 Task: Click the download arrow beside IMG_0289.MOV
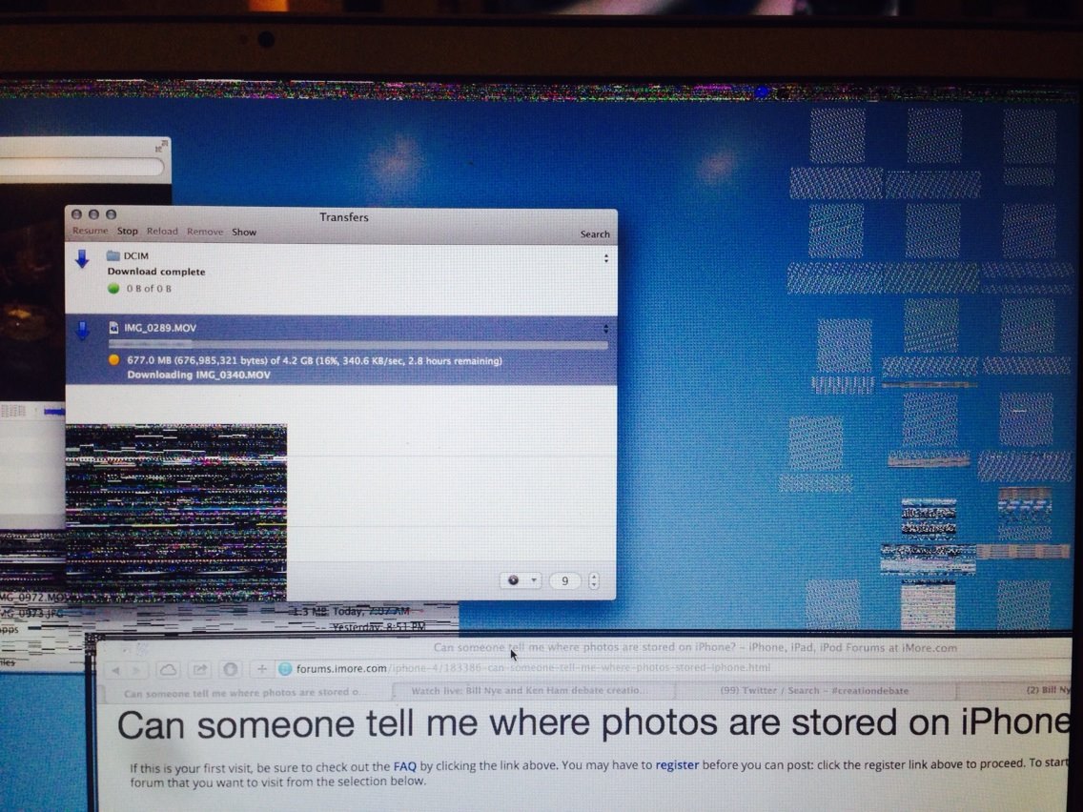[82, 331]
